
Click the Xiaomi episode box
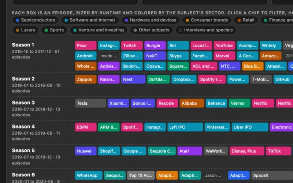pyautogui.click(x=118, y=103)
